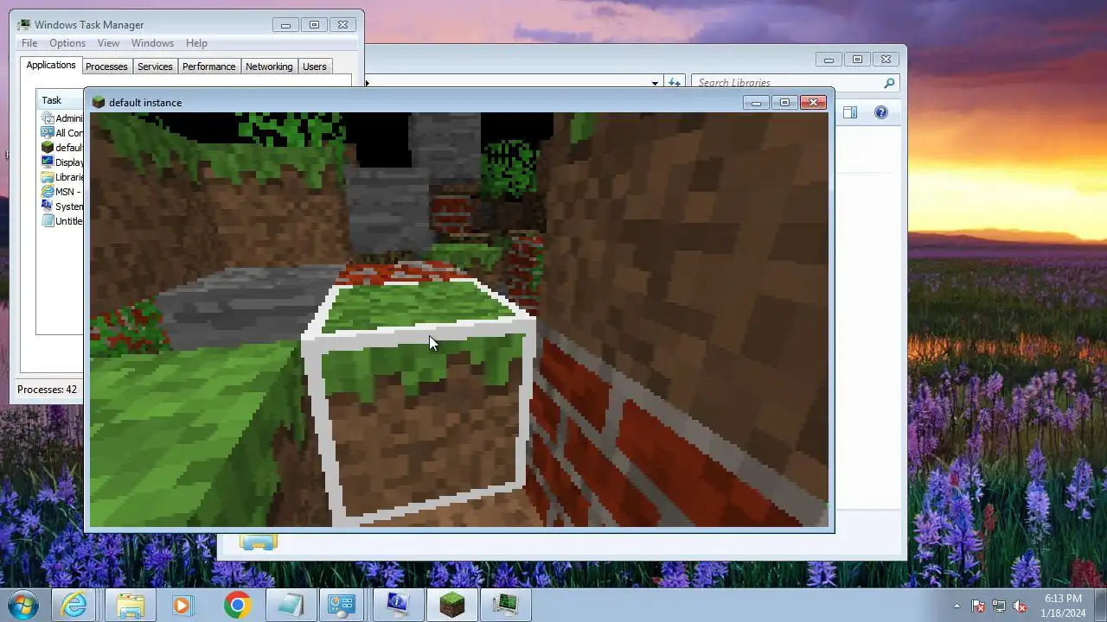Select the System task row
The width and height of the screenshot is (1107, 622).
pos(62,206)
